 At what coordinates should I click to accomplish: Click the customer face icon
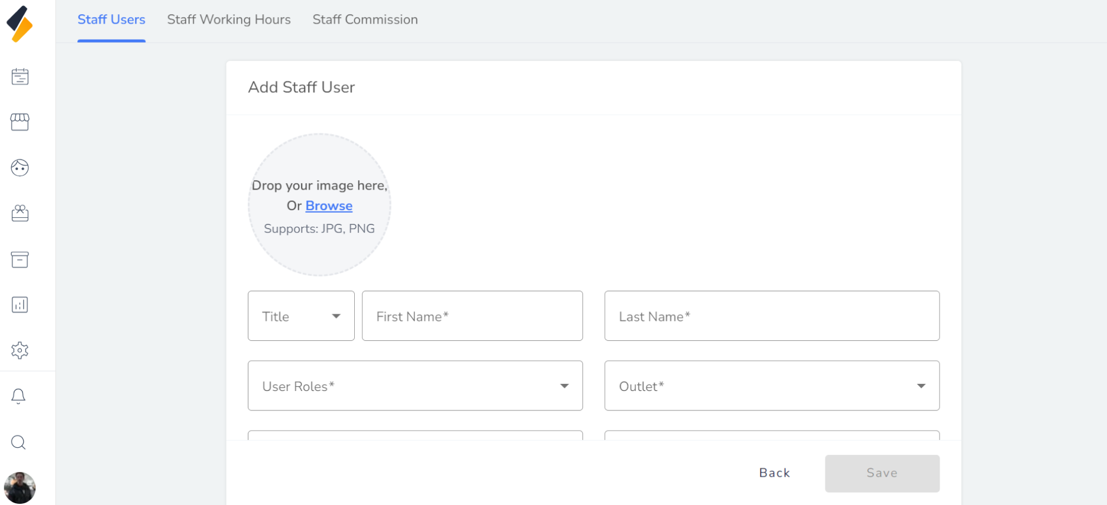[20, 168]
